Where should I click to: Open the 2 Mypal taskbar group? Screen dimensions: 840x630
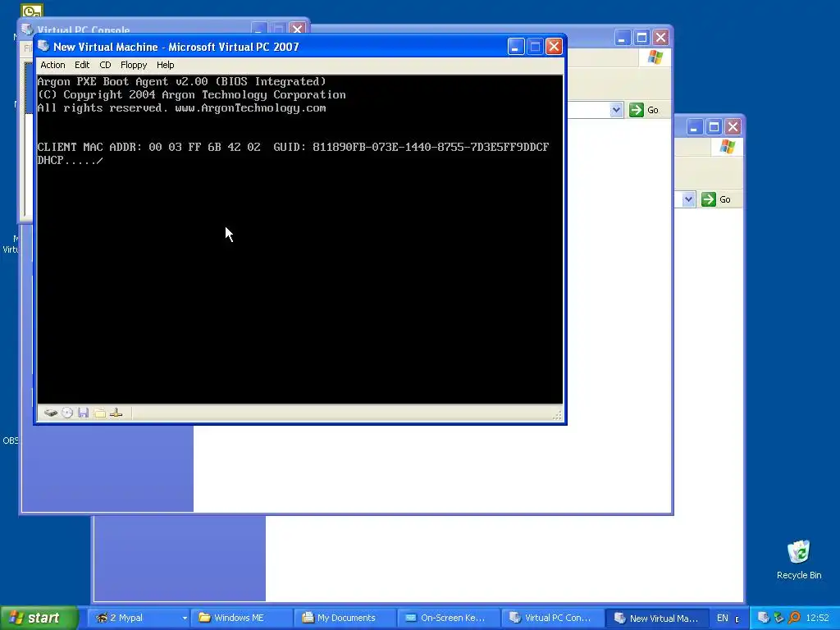139,618
